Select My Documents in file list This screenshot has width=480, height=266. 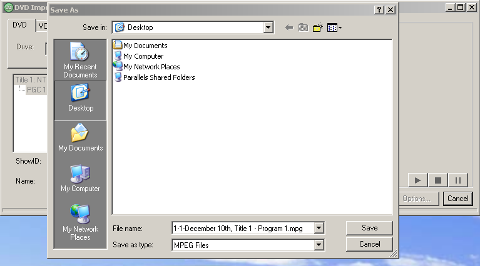[x=140, y=46]
